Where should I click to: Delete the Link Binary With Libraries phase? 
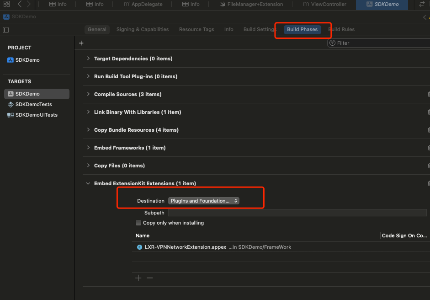pyautogui.click(x=429, y=112)
